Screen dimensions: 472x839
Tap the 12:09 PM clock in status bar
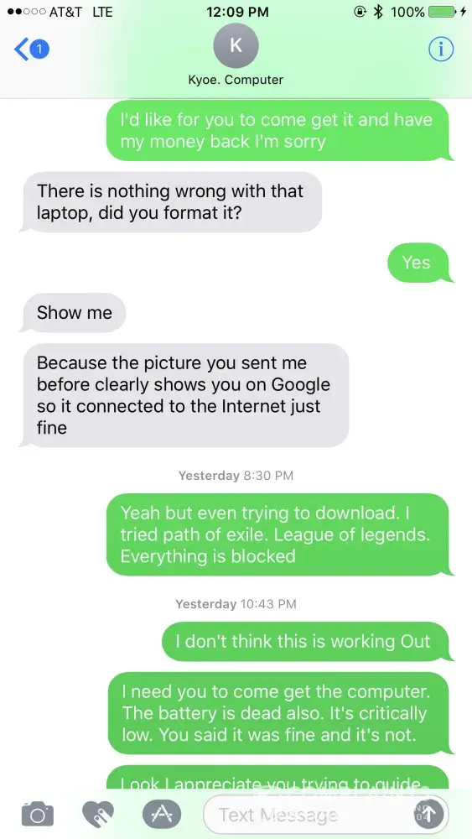pyautogui.click(x=237, y=12)
